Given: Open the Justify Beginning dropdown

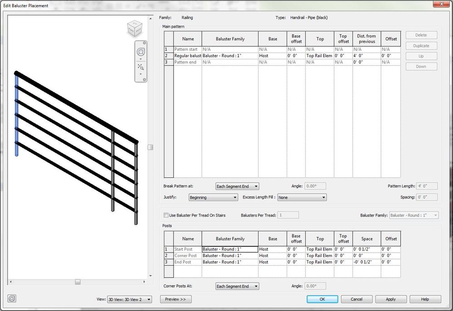Looking at the screenshot, I should pos(213,197).
